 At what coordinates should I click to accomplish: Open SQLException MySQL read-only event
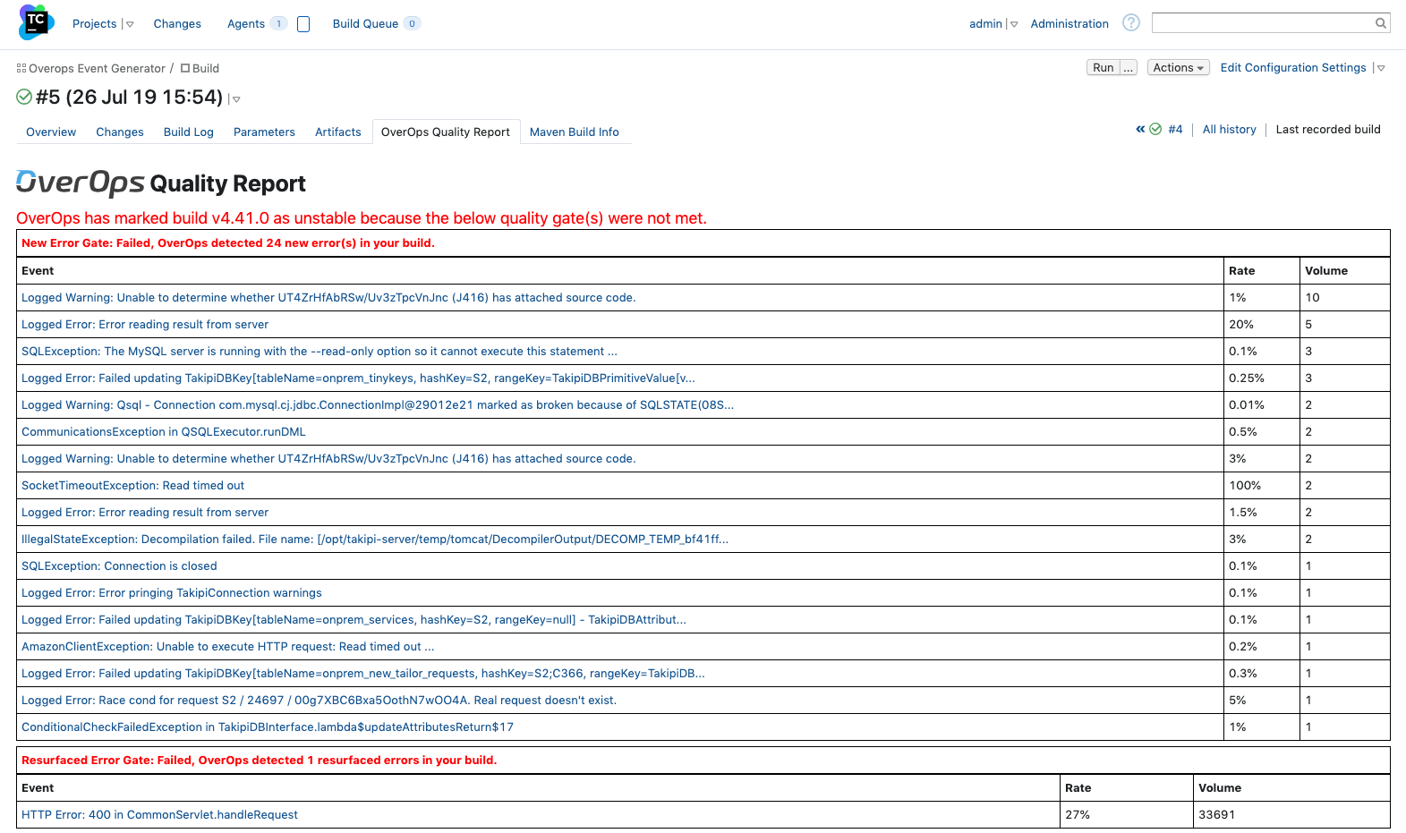[320, 351]
